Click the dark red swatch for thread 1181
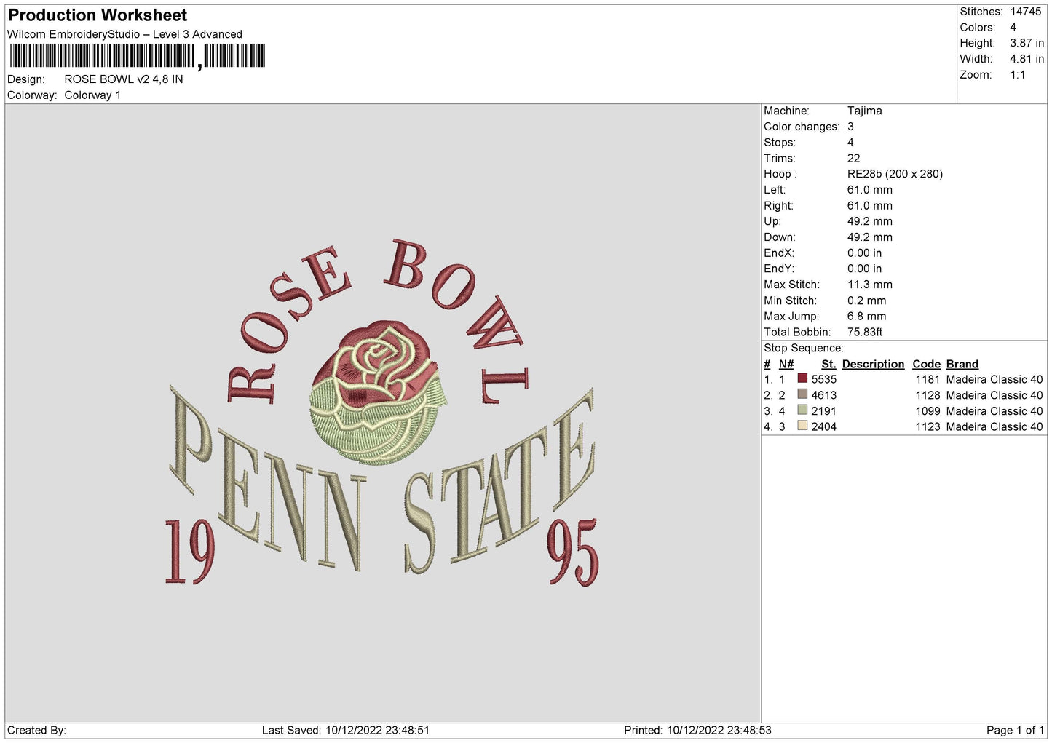The image size is (1052, 743). point(802,378)
